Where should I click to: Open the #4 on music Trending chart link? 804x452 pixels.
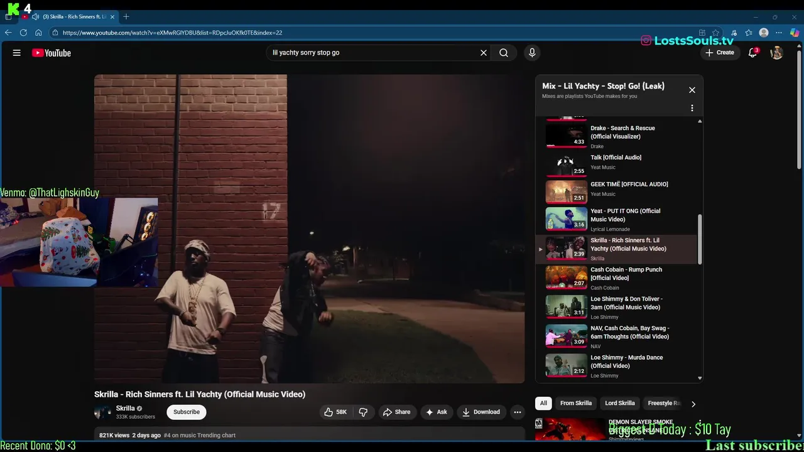tap(200, 435)
